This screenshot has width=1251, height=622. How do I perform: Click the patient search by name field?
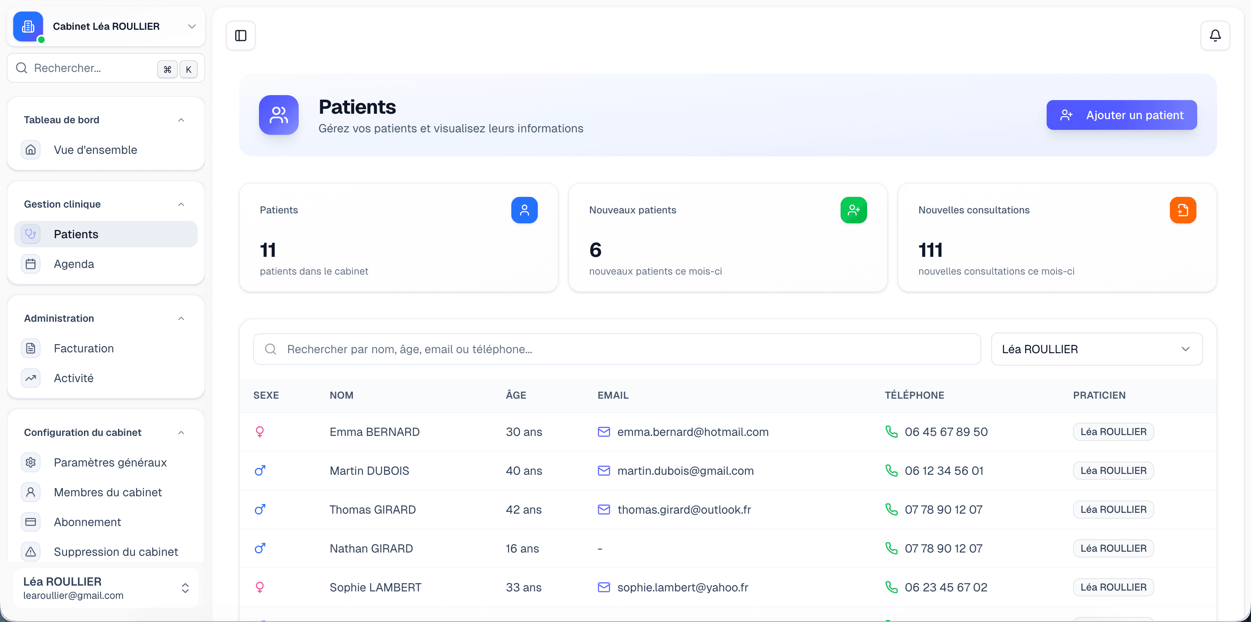[617, 349]
